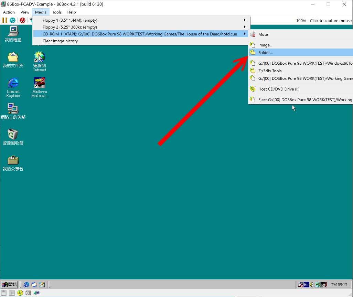Click the yellow CD-ROM status bar icon
353x297 pixels.
pos(20,293)
